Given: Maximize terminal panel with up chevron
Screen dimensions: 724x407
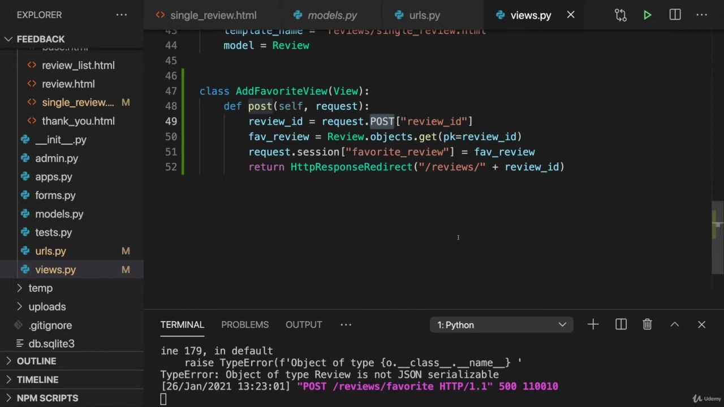Looking at the screenshot, I should pos(674,324).
